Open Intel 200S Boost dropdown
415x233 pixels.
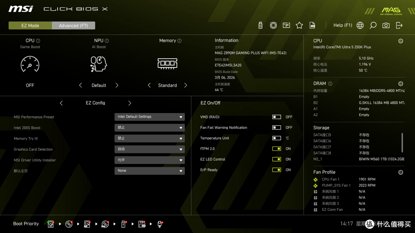[149, 128]
